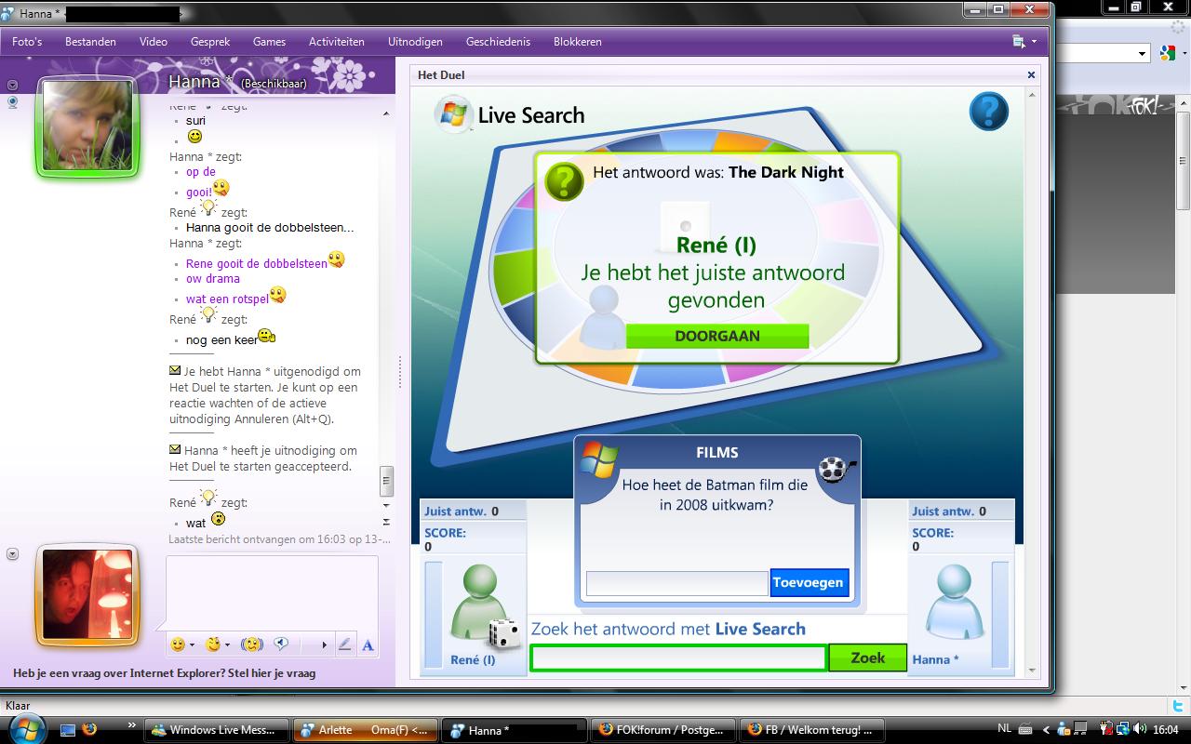Click the show menu bar icon
The image size is (1191, 744).
click(x=1019, y=42)
